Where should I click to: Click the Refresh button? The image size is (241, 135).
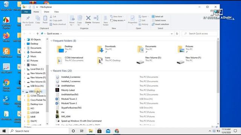tap(177, 34)
